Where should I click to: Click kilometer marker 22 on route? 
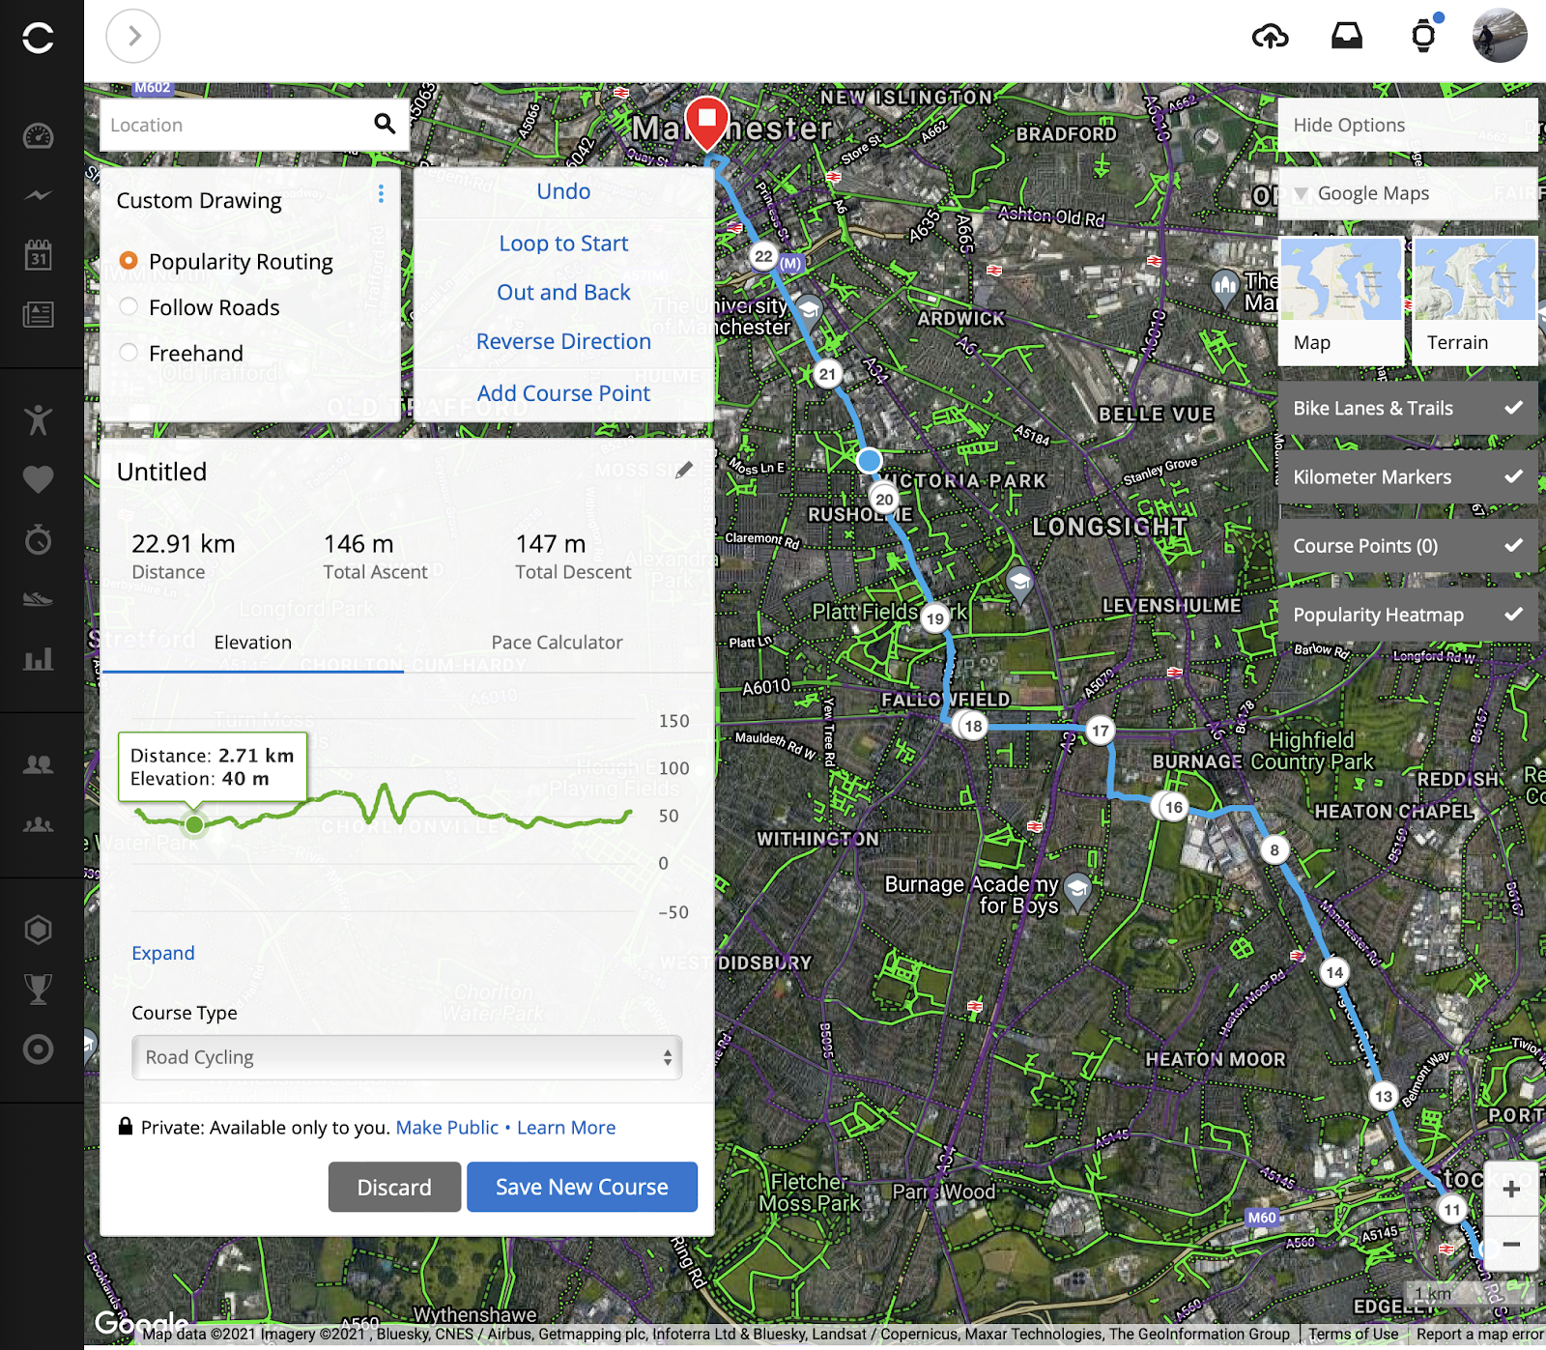[763, 256]
